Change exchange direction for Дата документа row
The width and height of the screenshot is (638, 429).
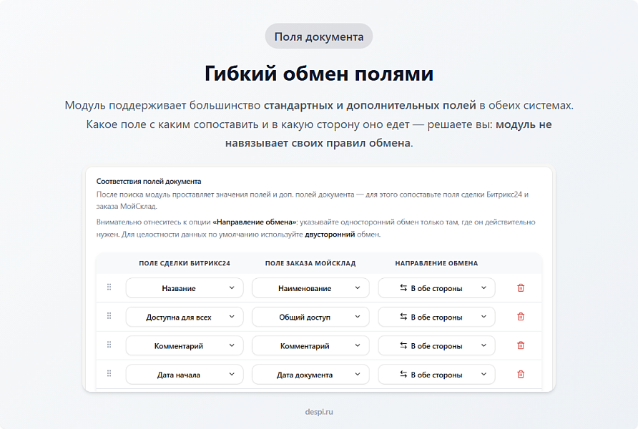tap(436, 375)
